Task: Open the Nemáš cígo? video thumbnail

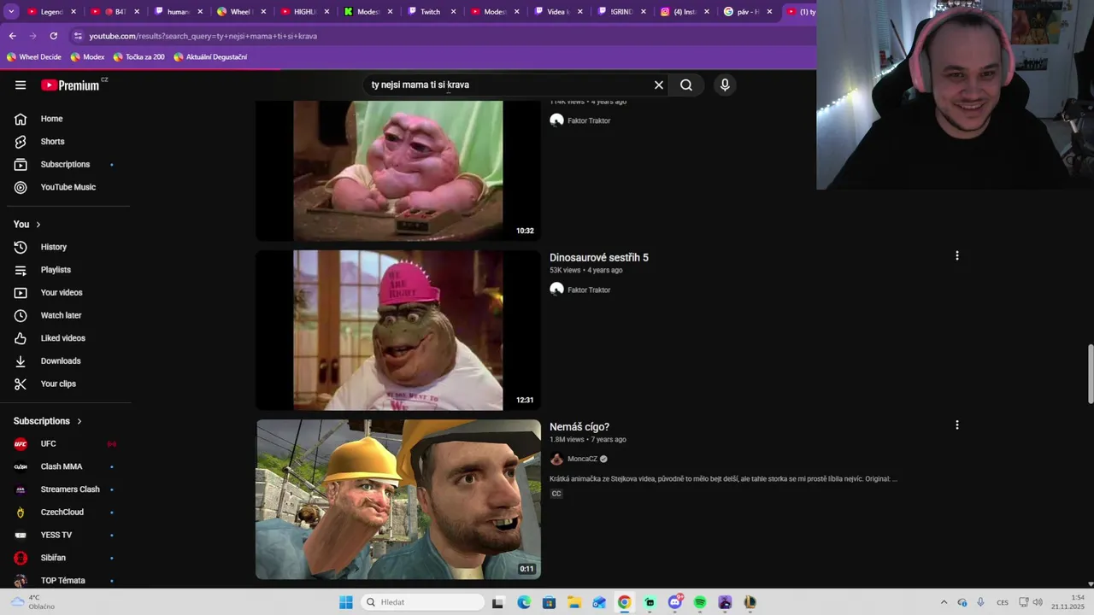Action: (x=398, y=499)
